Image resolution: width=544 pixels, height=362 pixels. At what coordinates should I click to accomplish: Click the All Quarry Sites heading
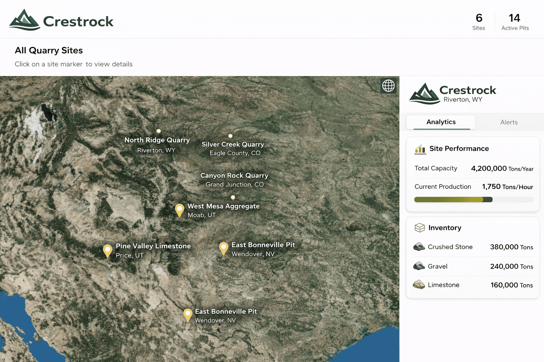pos(49,51)
